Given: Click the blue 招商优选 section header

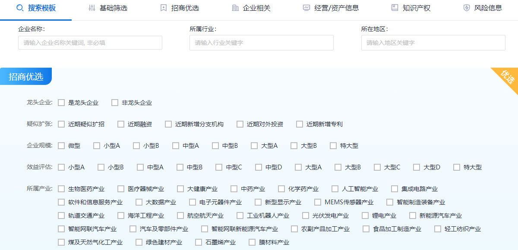Looking at the screenshot, I should pyautogui.click(x=26, y=76).
